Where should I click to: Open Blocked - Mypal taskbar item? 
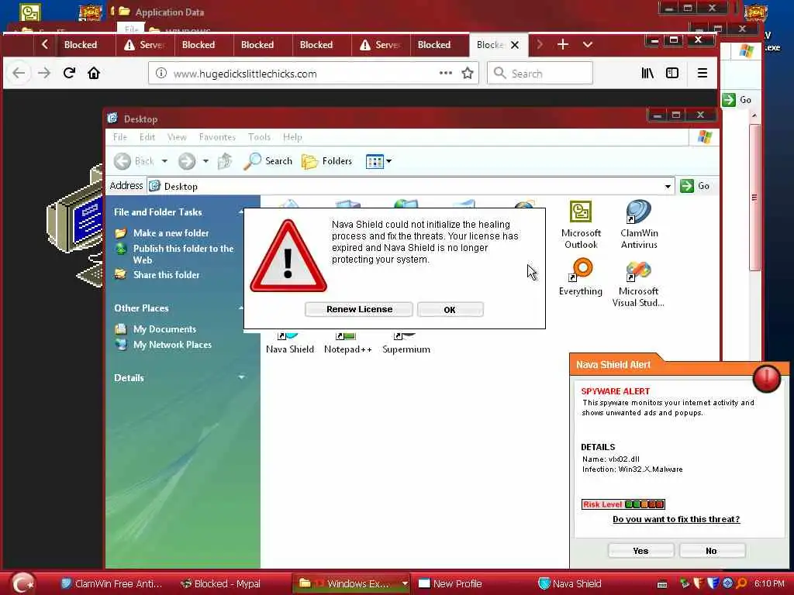pos(221,583)
